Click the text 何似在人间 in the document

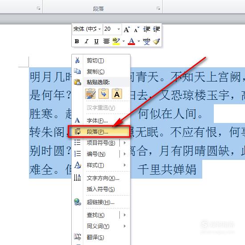click(x=167, y=114)
